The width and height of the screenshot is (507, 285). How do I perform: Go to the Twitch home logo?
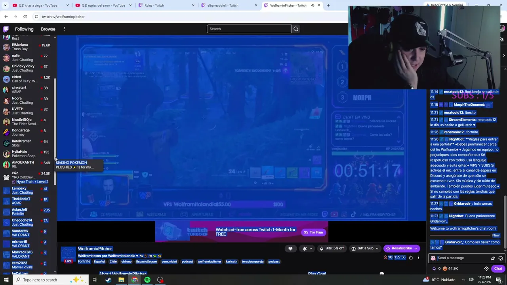tap(6, 29)
